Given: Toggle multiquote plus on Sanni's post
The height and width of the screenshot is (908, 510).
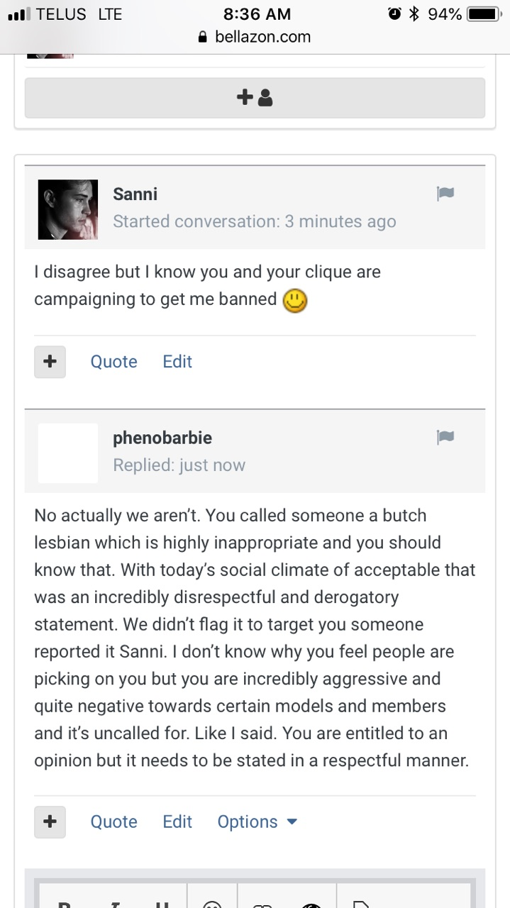Looking at the screenshot, I should pyautogui.click(x=50, y=361).
